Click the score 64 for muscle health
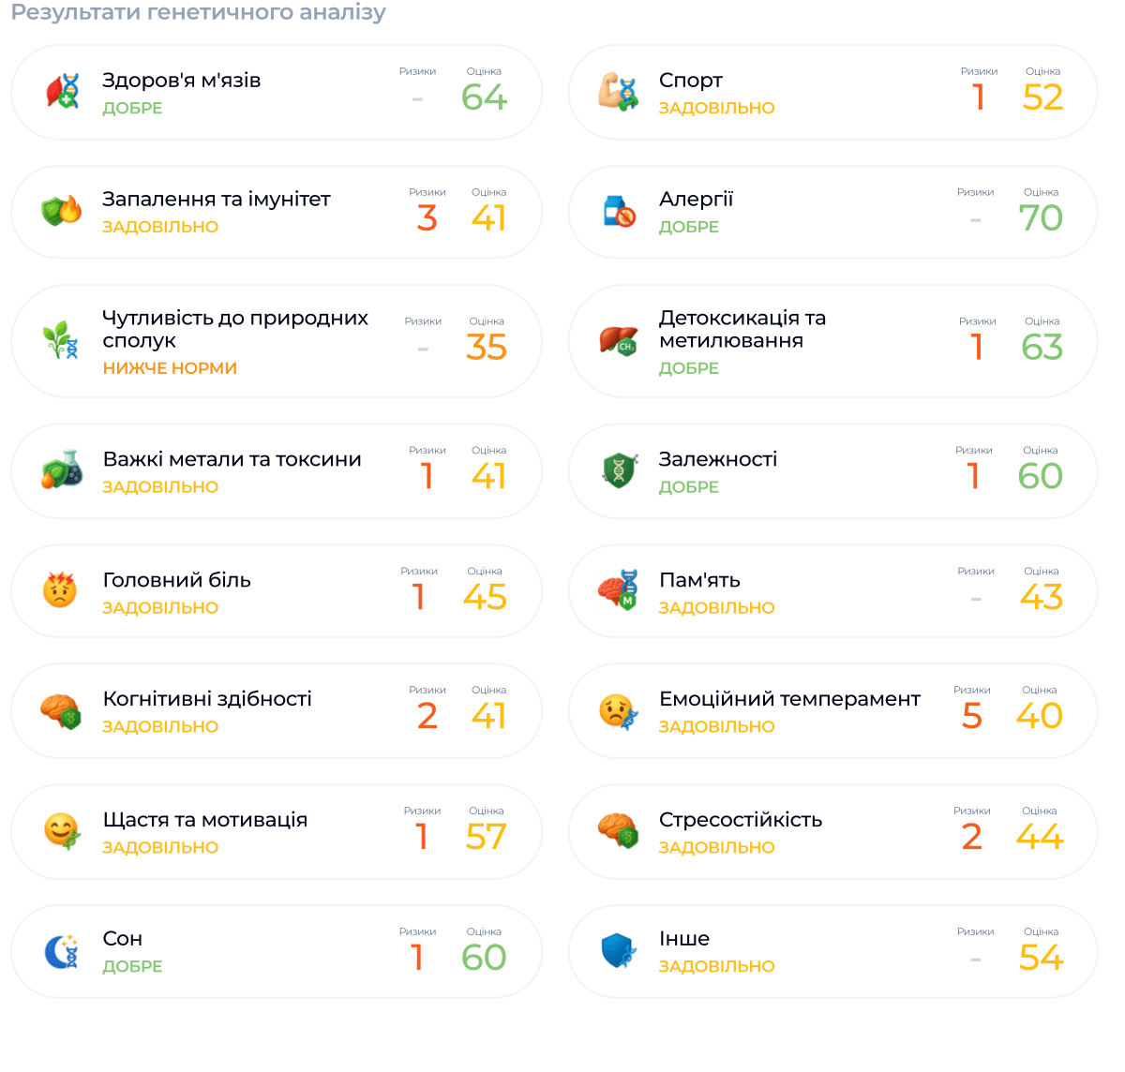The image size is (1125, 1072). pos(484,97)
